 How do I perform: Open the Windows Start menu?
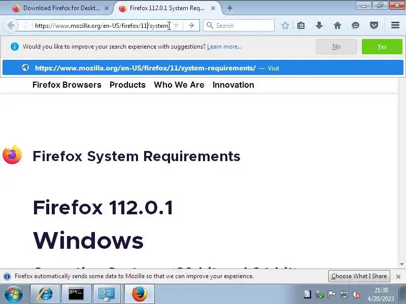point(14,294)
